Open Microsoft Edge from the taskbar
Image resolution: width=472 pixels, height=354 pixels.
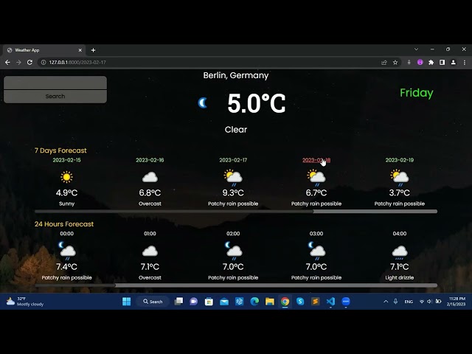(254, 302)
